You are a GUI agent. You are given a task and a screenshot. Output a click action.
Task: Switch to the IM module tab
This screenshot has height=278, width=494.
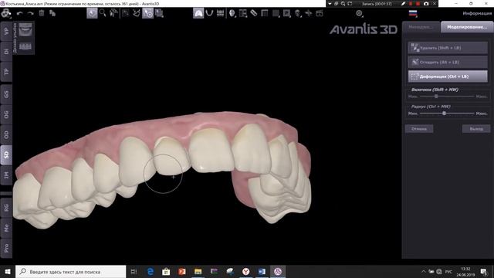click(6, 175)
